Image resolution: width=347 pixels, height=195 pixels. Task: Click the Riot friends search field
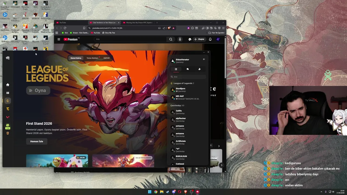click(188, 77)
